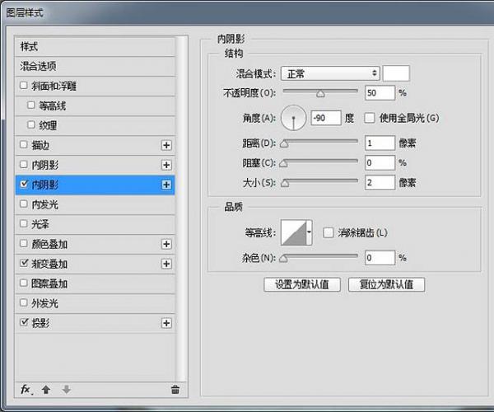Click the 设置为默认值 button
Screen dimensions: 494x412
[x=302, y=284]
